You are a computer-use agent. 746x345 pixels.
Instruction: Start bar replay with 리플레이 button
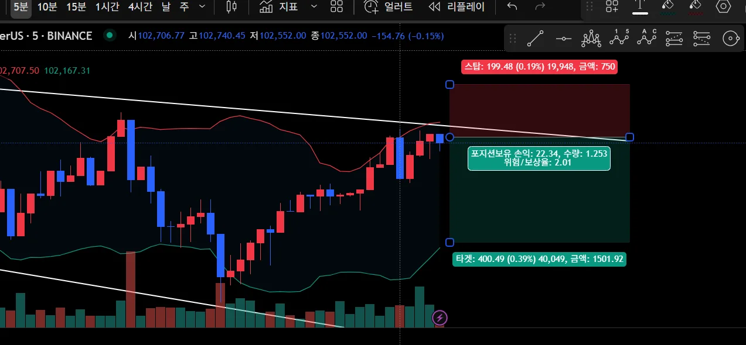(x=457, y=7)
